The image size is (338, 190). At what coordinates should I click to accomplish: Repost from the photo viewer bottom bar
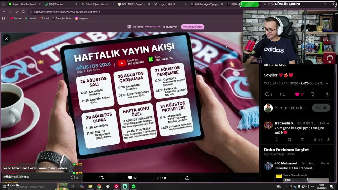click(x=101, y=178)
